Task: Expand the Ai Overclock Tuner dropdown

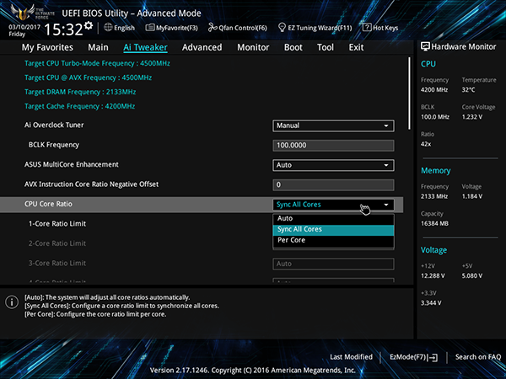Action: (333, 125)
